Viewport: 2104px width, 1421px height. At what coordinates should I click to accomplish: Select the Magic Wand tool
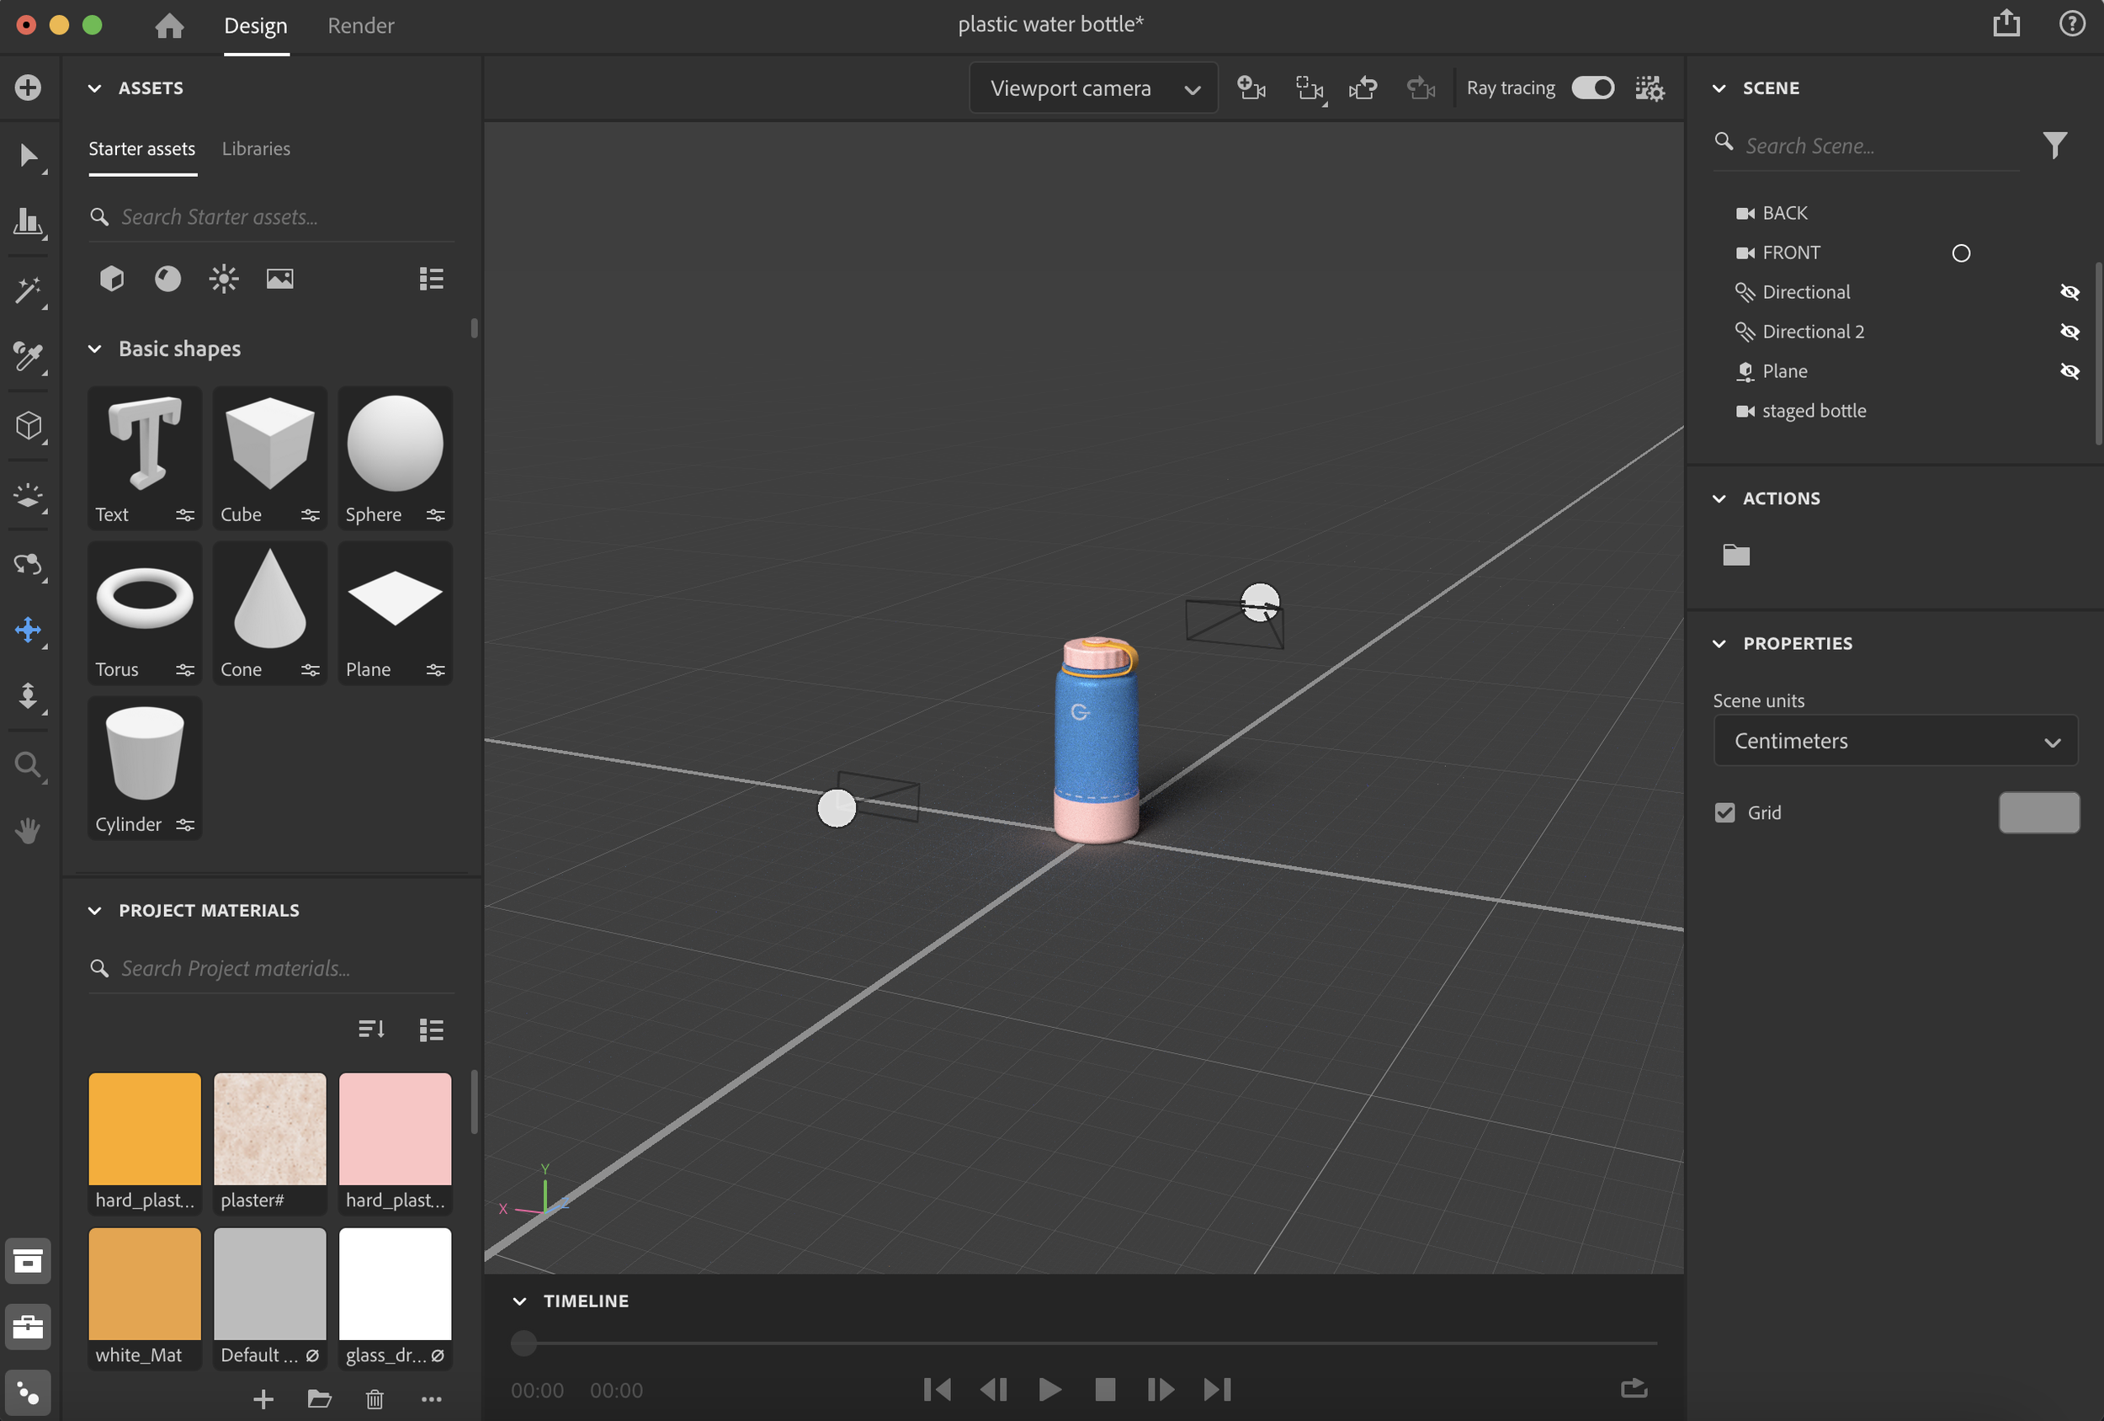pyautogui.click(x=28, y=290)
